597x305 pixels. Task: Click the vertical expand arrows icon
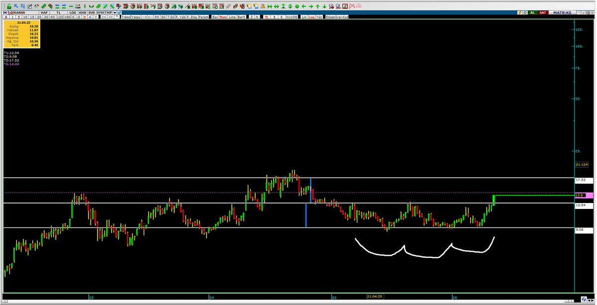290,6
